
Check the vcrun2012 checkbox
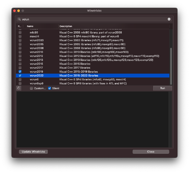[x=20, y=56]
